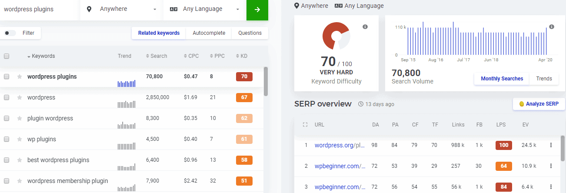This screenshot has height=193, width=566.
Task: Sort by the Keywords column header
Action: (x=43, y=56)
